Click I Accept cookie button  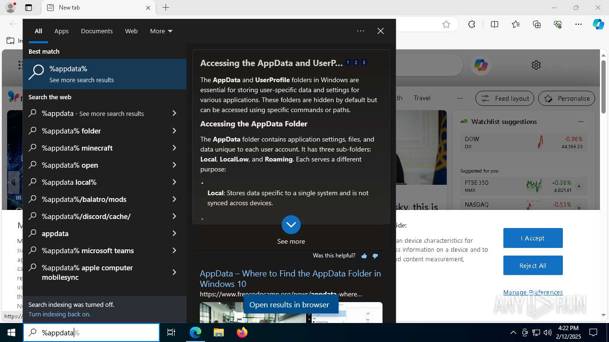point(533,238)
